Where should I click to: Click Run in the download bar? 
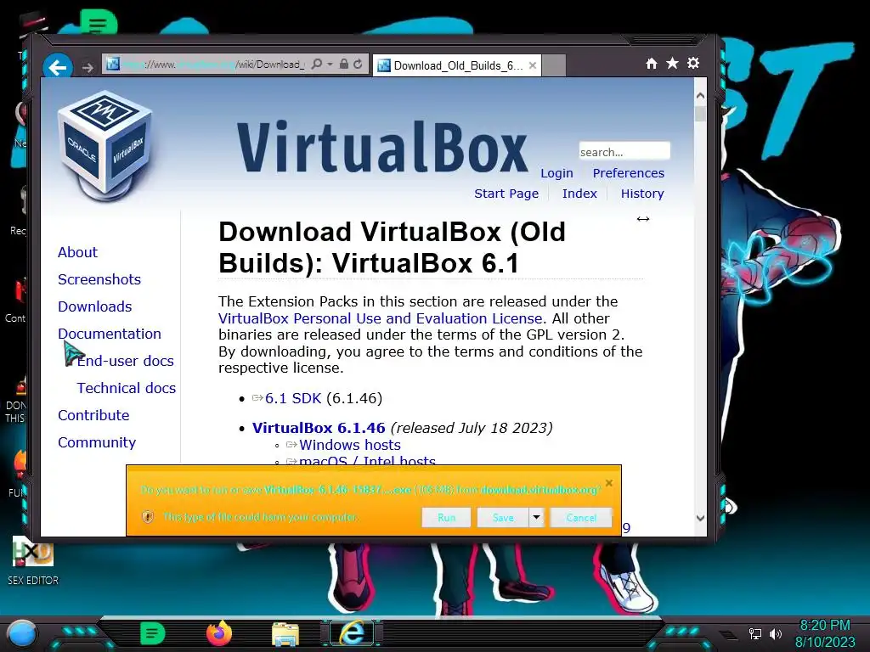point(446,518)
